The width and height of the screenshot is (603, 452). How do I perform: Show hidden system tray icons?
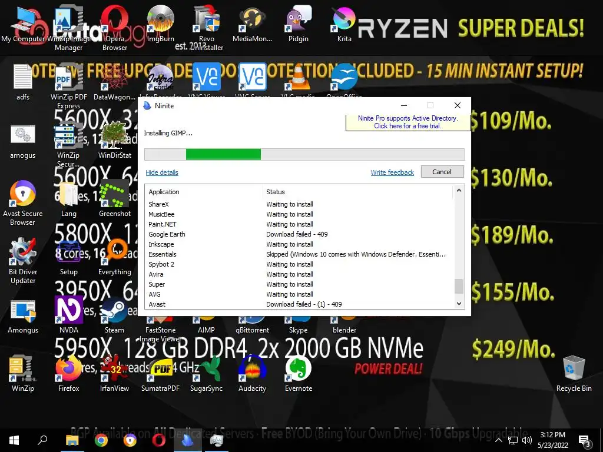tap(498, 440)
